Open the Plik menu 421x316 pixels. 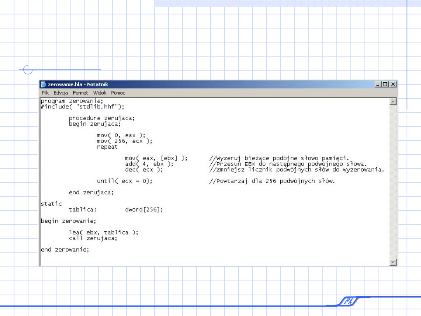tap(45, 93)
